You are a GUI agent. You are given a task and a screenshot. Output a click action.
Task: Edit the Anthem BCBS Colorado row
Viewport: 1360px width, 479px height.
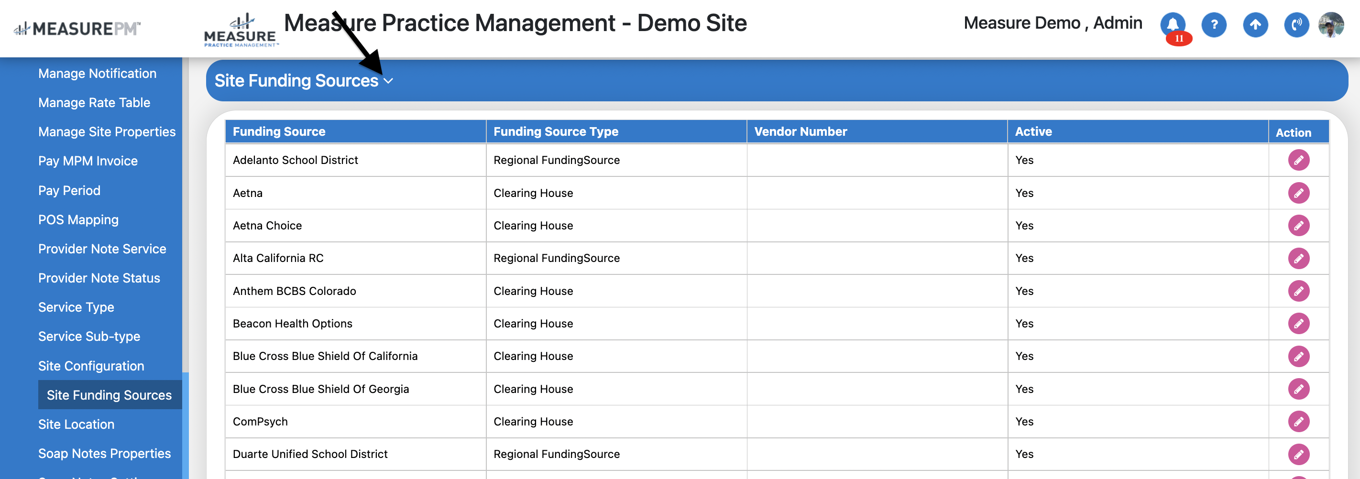[1298, 291]
